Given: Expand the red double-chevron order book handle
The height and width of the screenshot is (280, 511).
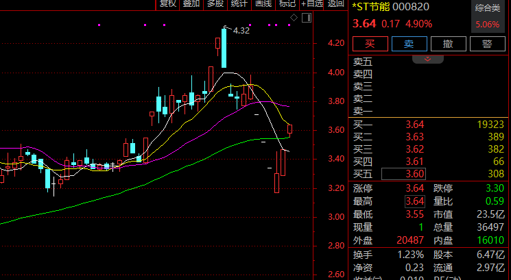Looking at the screenshot, I should pos(428,60).
